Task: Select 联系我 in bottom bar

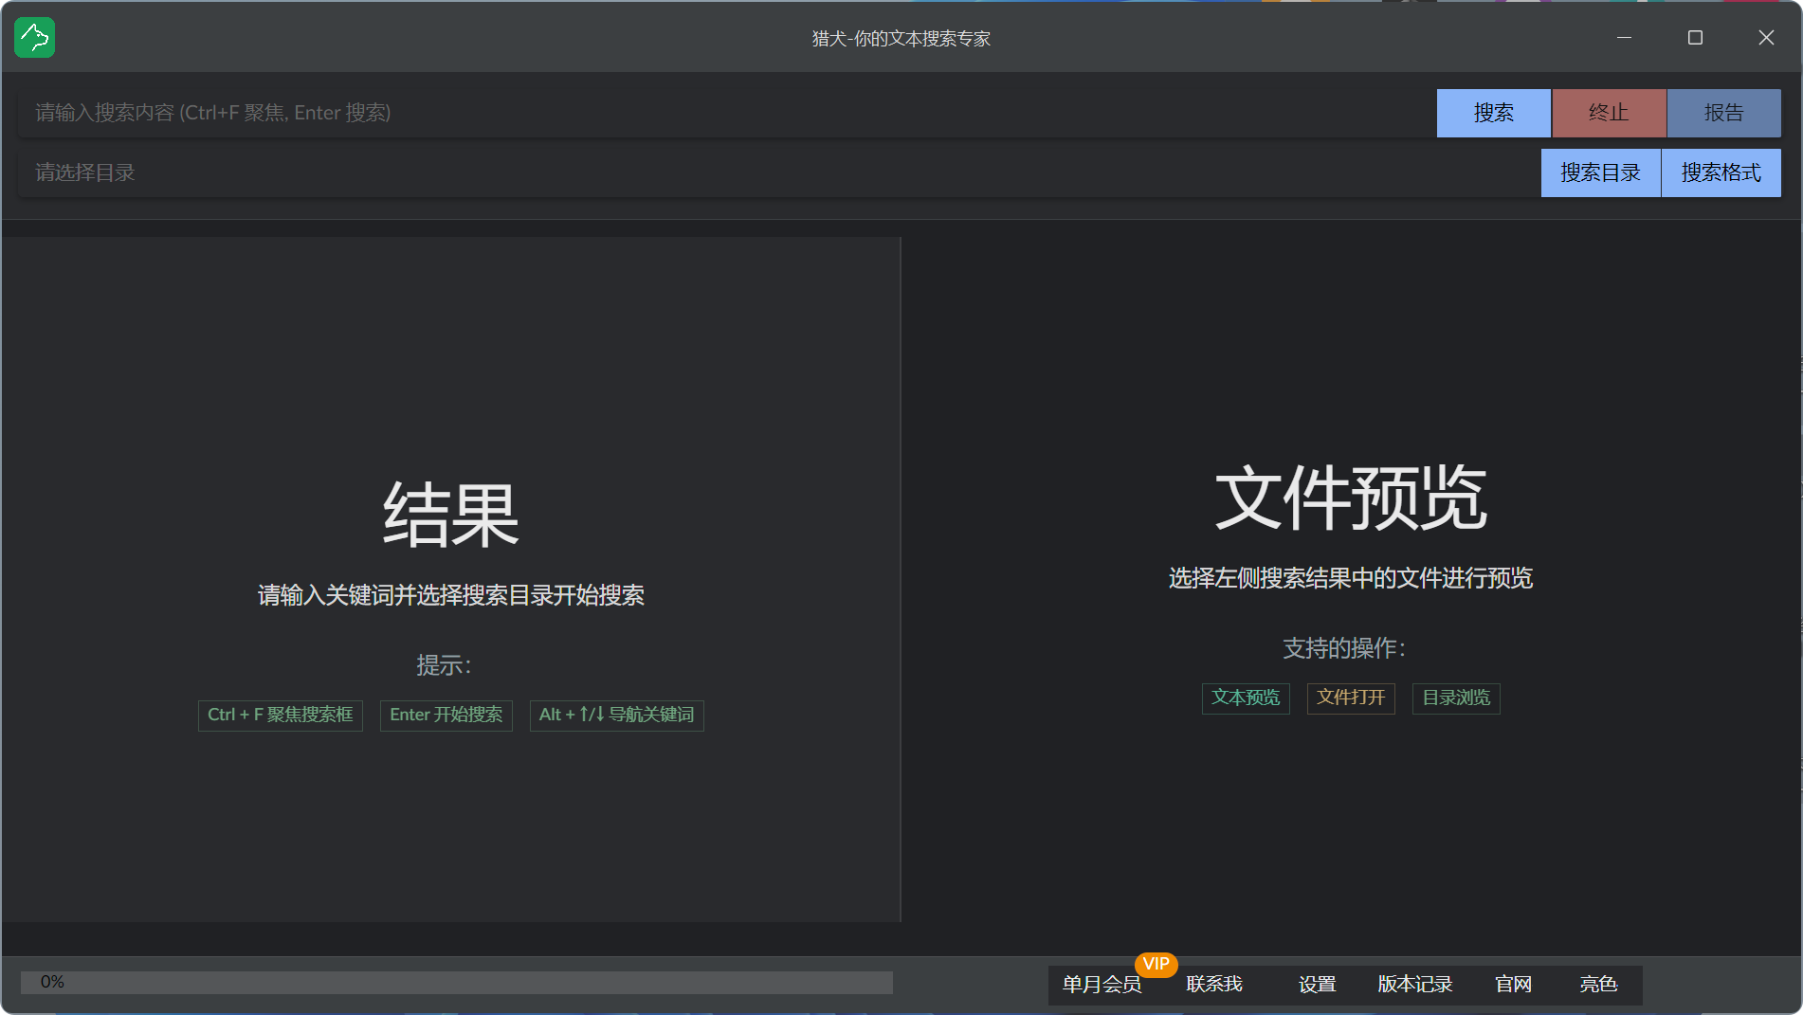Action: 1213,985
